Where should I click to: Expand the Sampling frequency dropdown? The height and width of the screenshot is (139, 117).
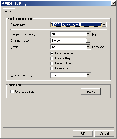(88, 34)
